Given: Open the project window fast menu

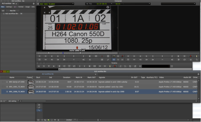Looking at the screenshot, I should (x=34, y=4).
